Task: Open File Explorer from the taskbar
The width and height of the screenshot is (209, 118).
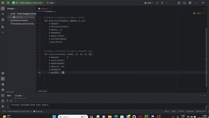Action: [110, 117]
